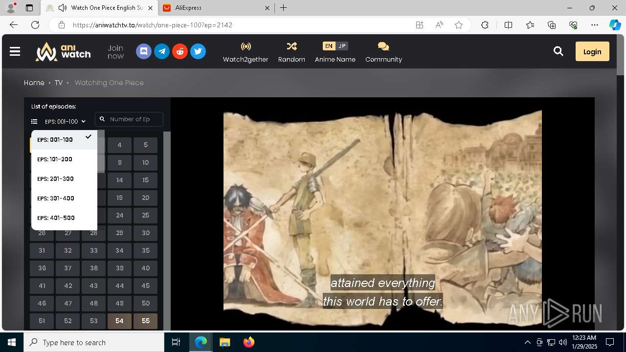Select EPS: 101-200 range

[x=64, y=159]
